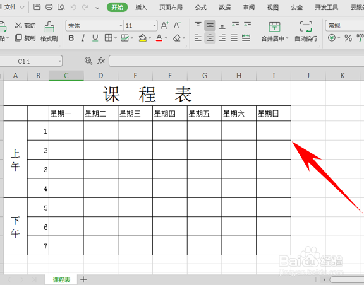
Task: Click justify alignment icon
Action: [x=234, y=38]
